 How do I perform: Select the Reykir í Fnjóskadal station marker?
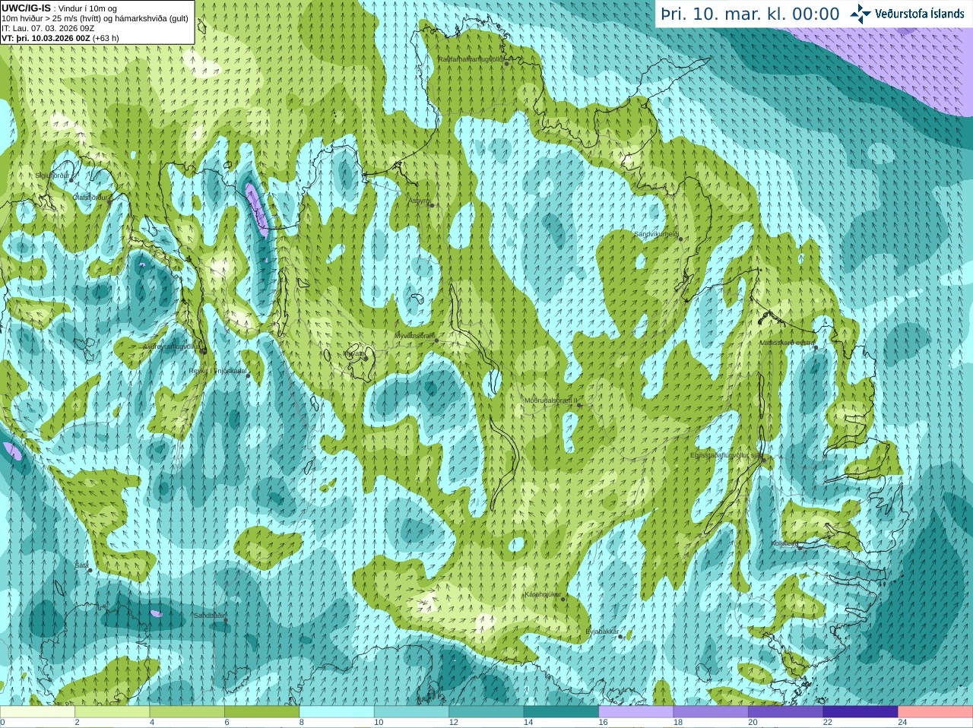coord(248,376)
